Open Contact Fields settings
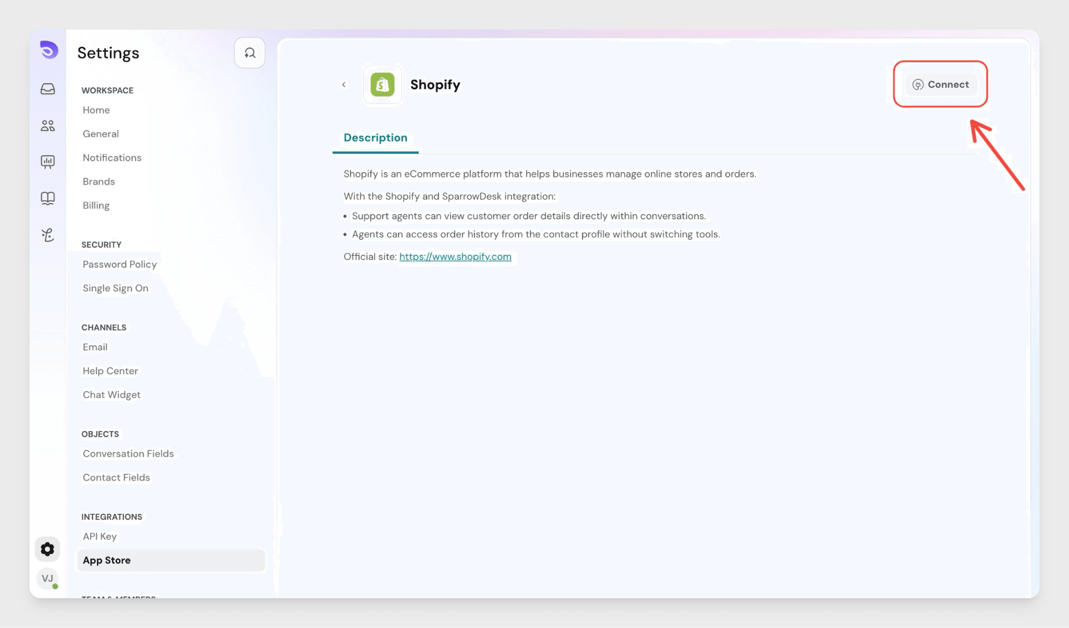1069x628 pixels. point(116,478)
